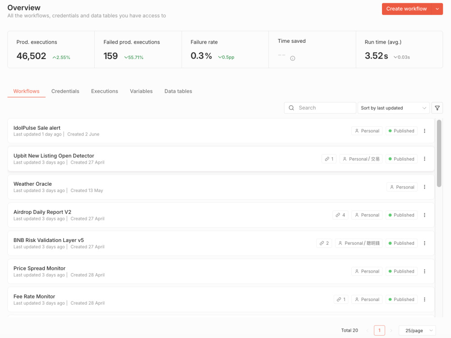Screen dimensions: 451x338
Task: Click the 55.71% failed executions change
Action: coord(134,58)
